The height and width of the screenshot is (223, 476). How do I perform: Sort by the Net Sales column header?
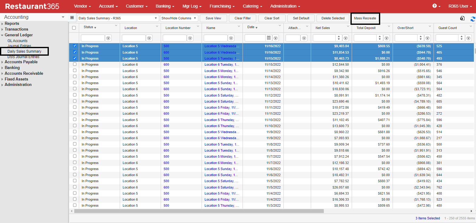323,28
